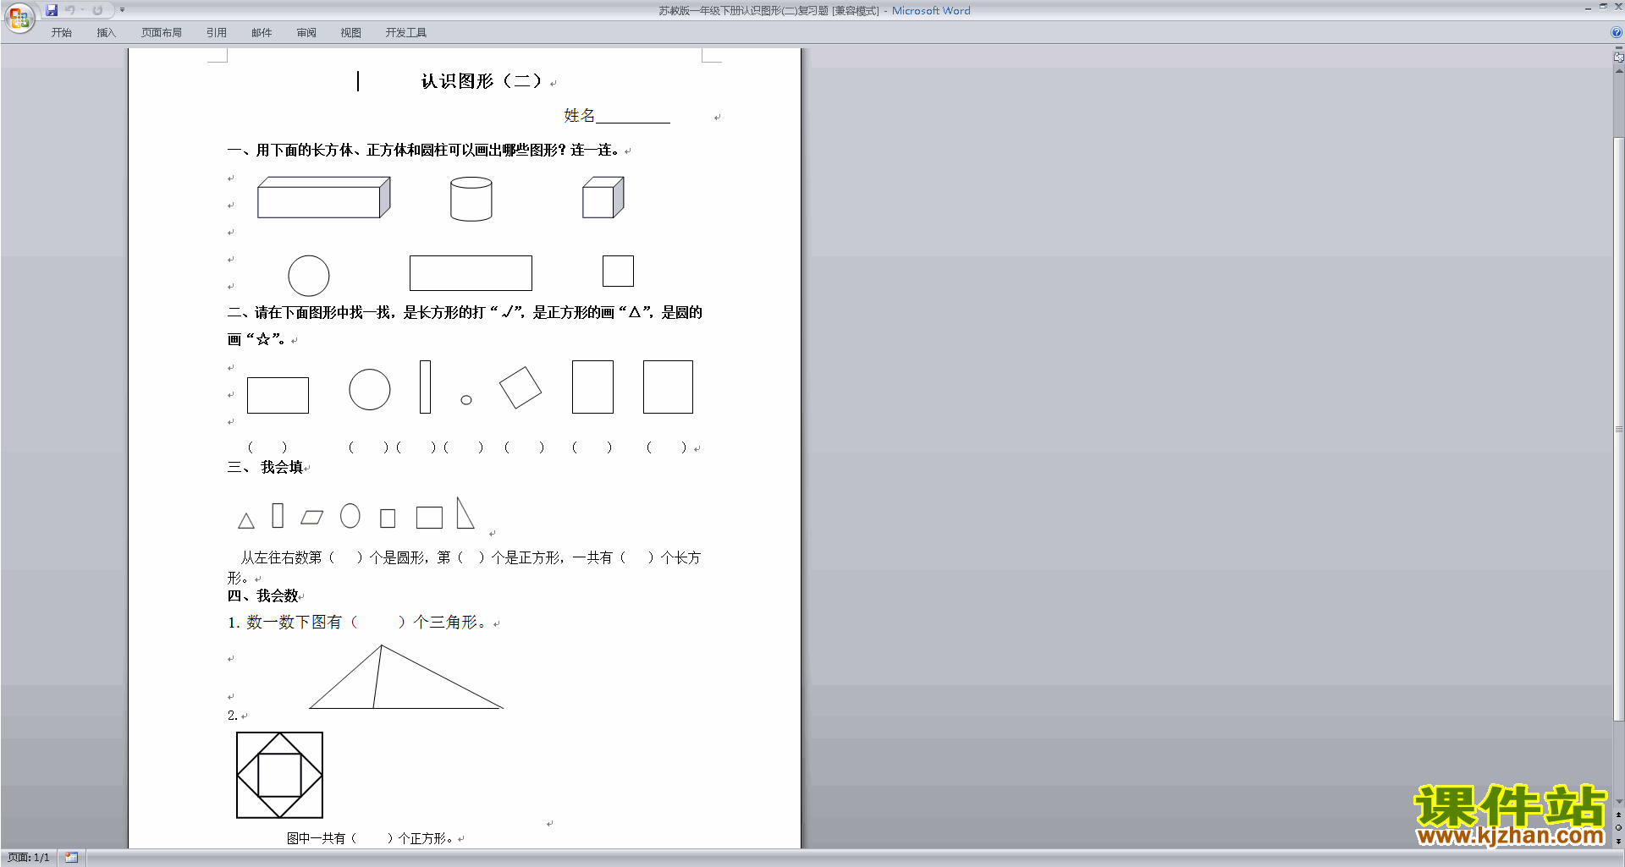Viewport: 1625px width, 867px height.
Task: Open the 插入 ribbon tab
Action: point(106,33)
